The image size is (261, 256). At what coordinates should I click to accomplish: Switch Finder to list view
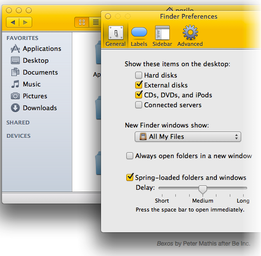(x=96, y=22)
